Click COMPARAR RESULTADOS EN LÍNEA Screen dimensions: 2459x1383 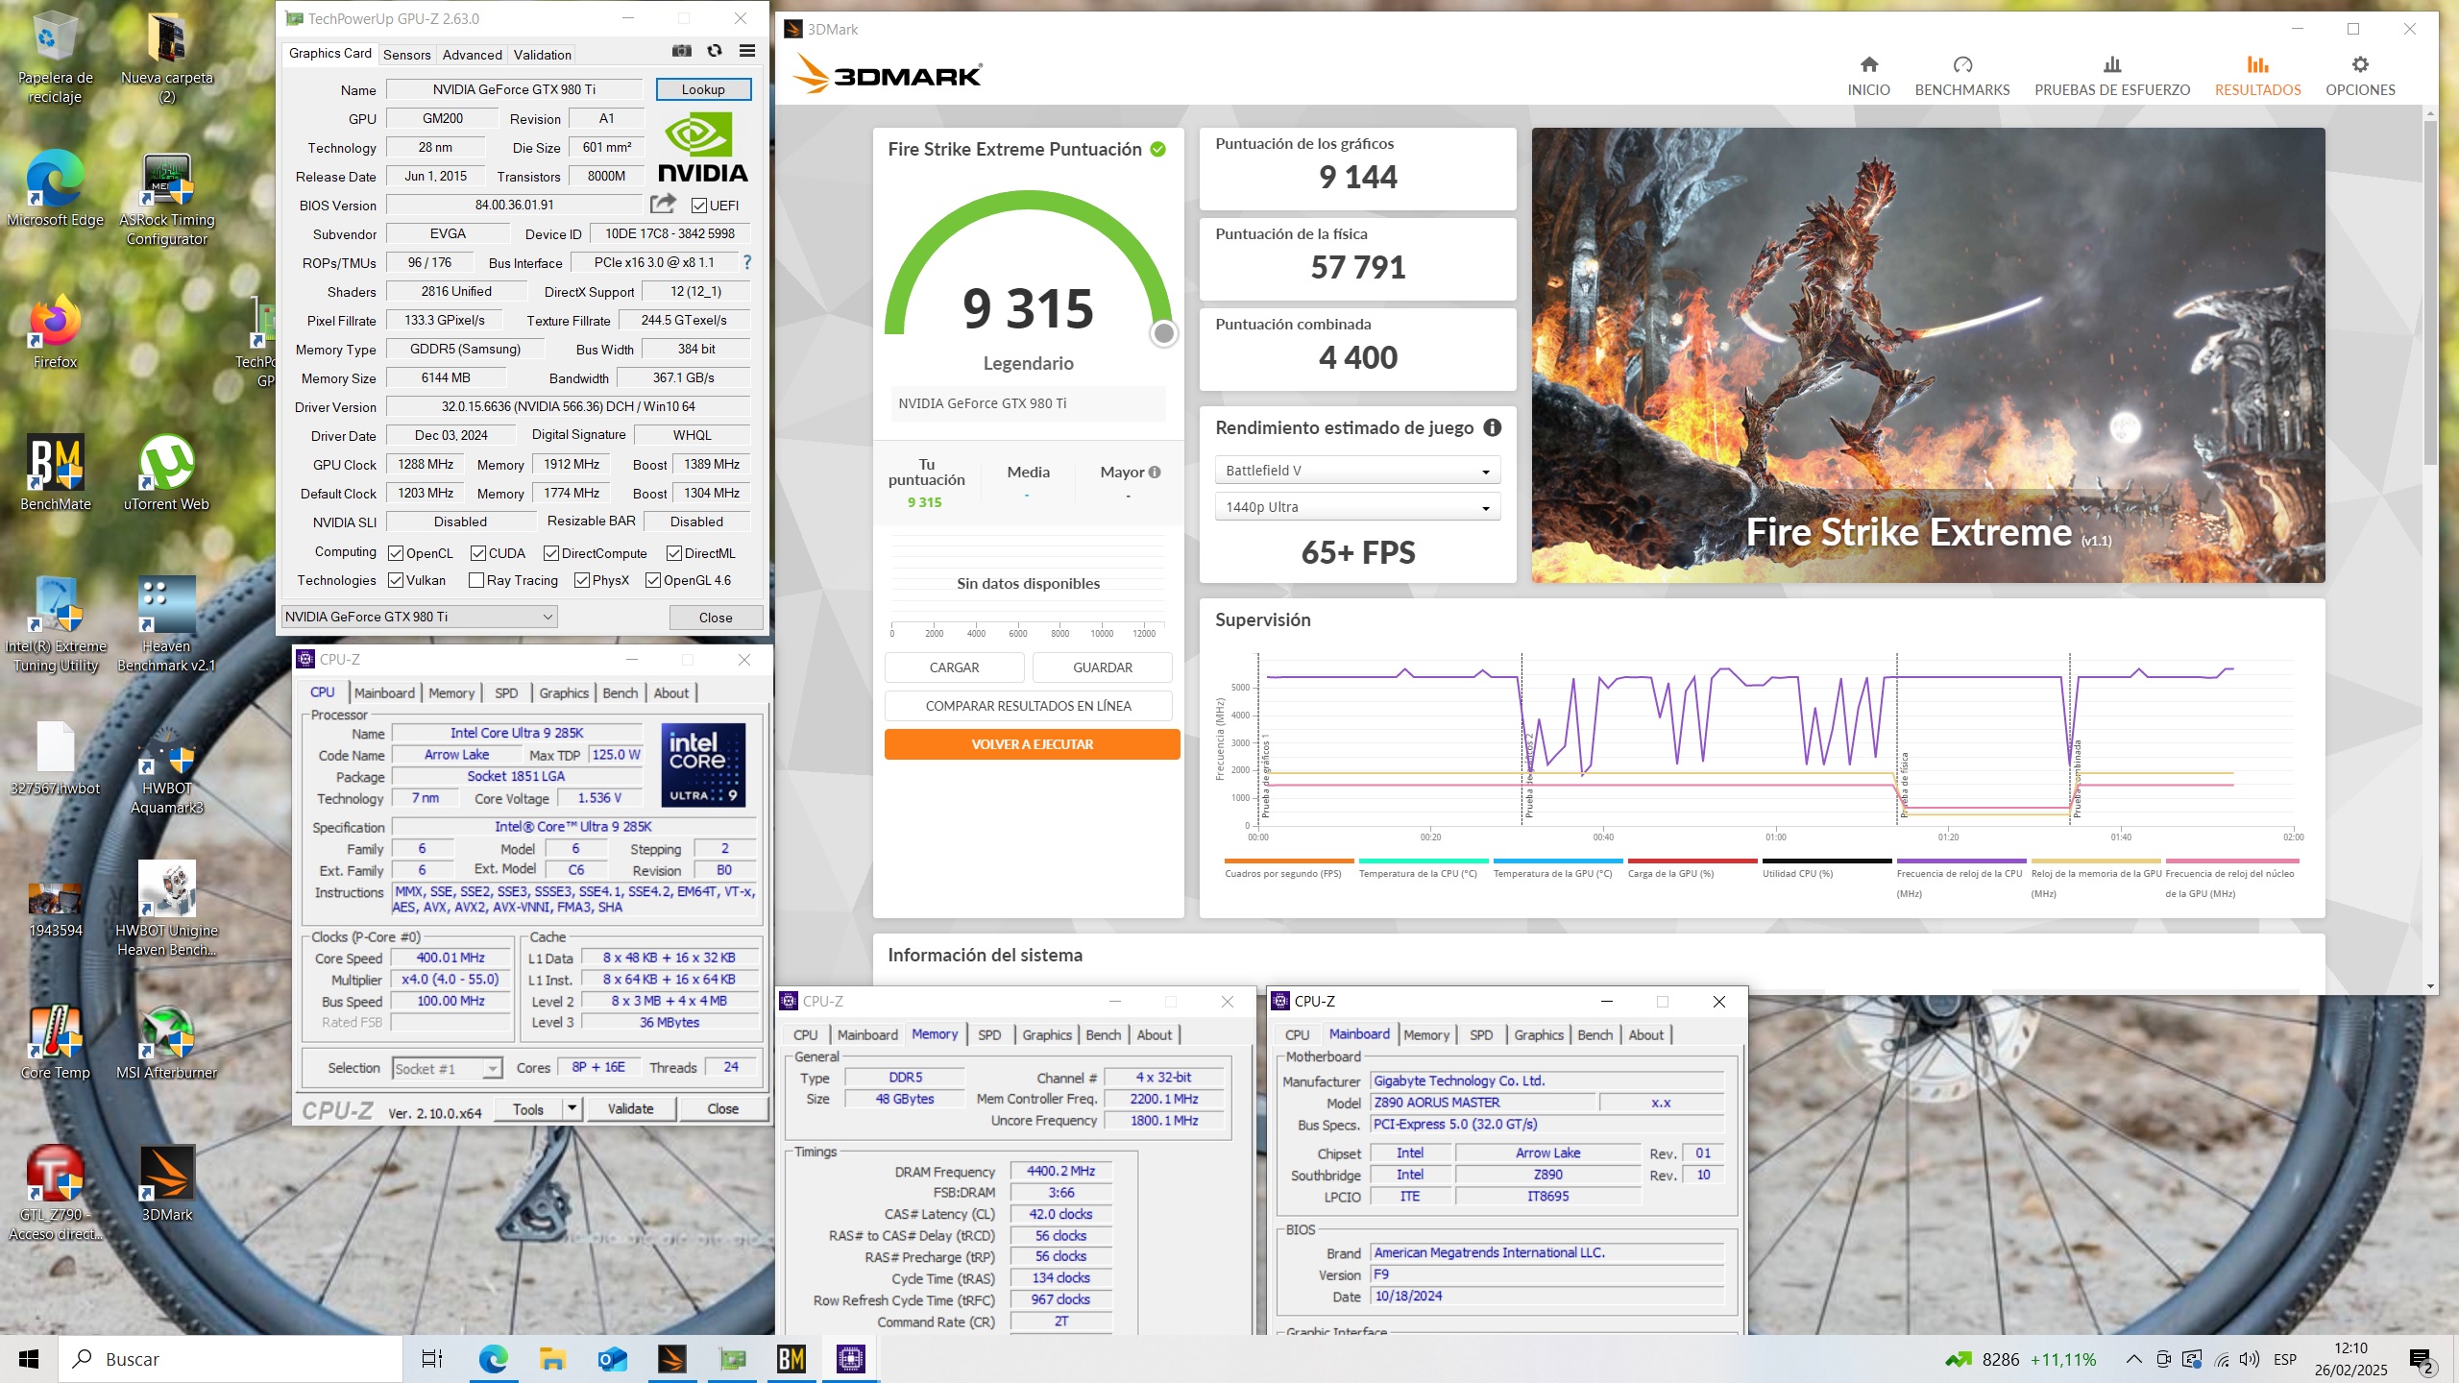point(1028,706)
